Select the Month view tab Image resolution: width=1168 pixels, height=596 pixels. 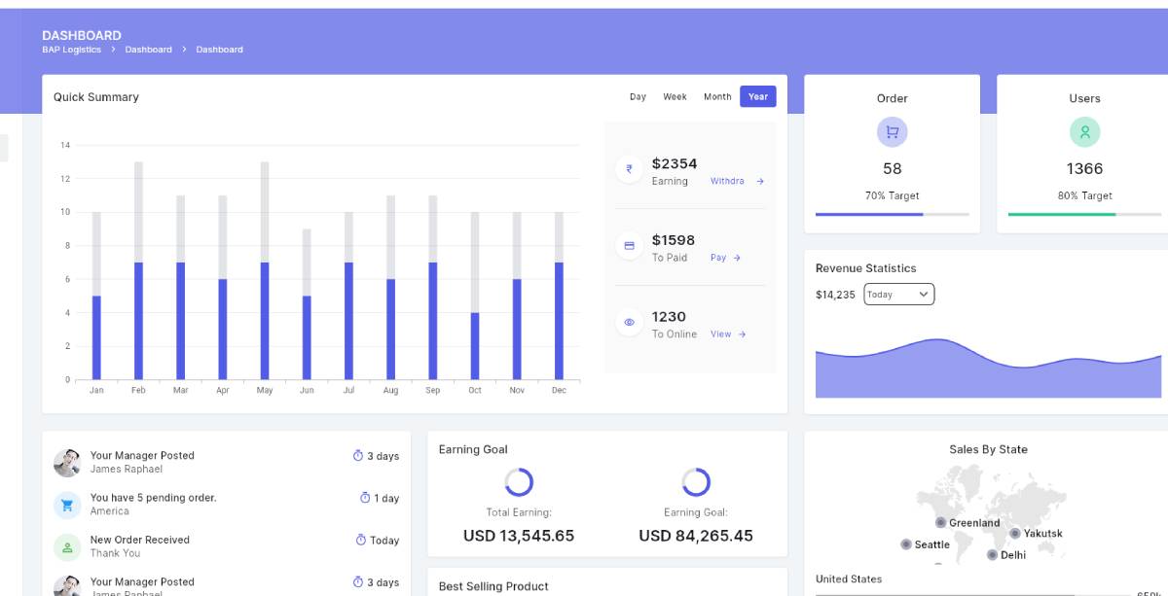717,97
